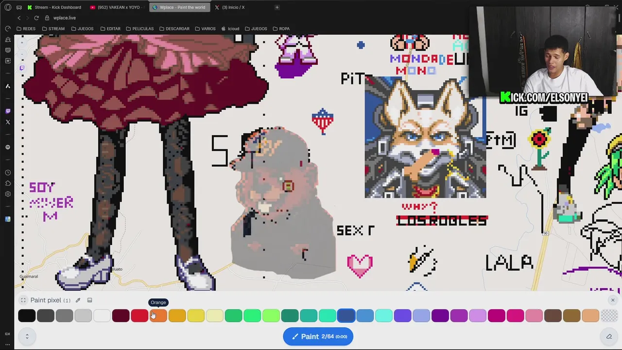
Task: Open the Icloud bookmark
Action: 230,29
